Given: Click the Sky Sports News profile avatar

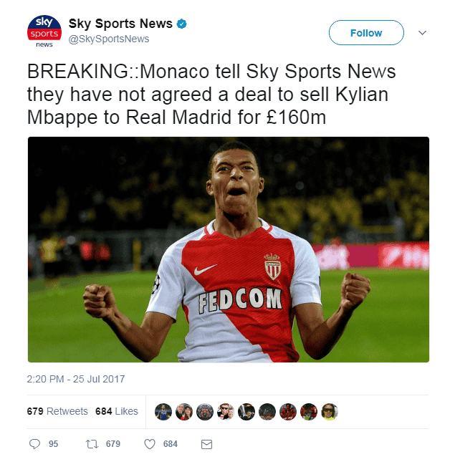Looking at the screenshot, I should [44, 32].
